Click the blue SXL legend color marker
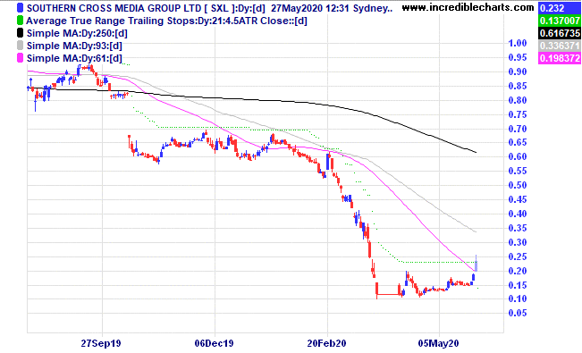 pos(20,8)
